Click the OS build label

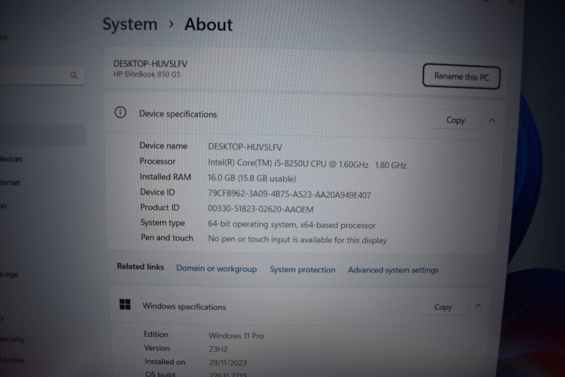click(x=160, y=374)
